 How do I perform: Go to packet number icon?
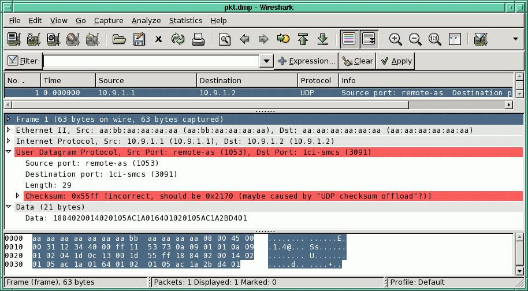[x=283, y=39]
